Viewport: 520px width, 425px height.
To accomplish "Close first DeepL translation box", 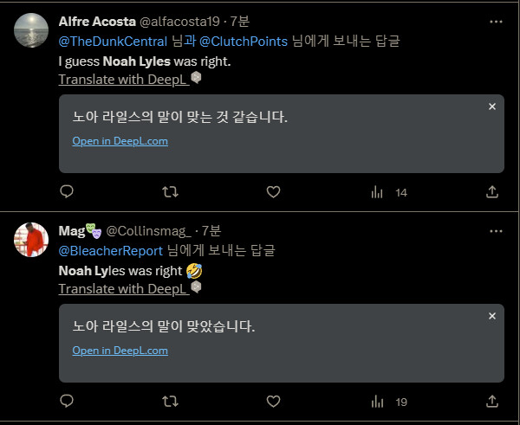I will tap(491, 106).
